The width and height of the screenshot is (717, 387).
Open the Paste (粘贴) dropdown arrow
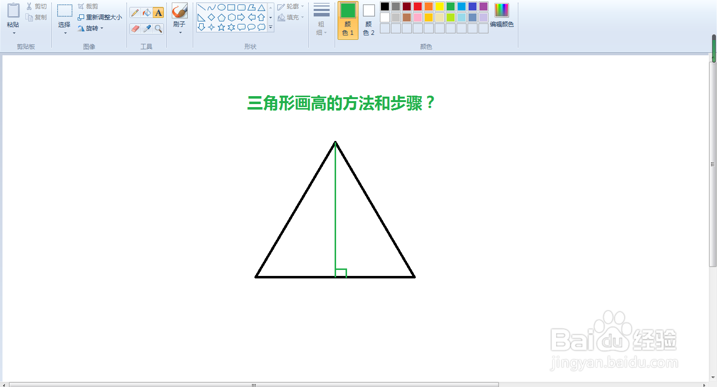click(x=14, y=33)
